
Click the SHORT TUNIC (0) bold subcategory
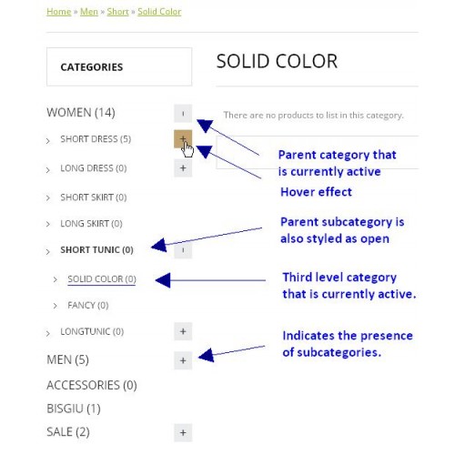[96, 250]
